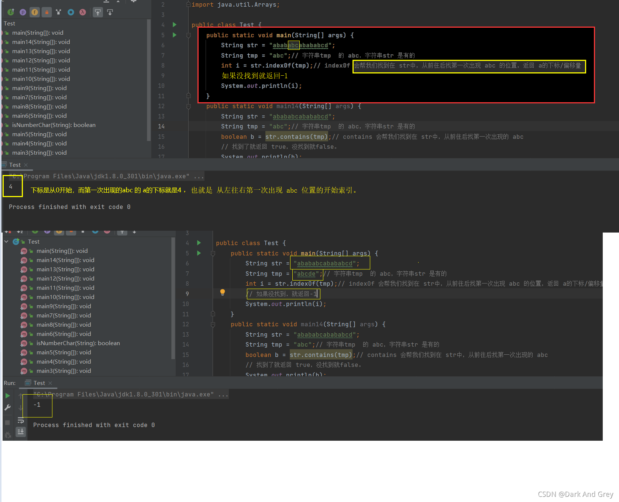Click -1 output in the lower console

37,405
